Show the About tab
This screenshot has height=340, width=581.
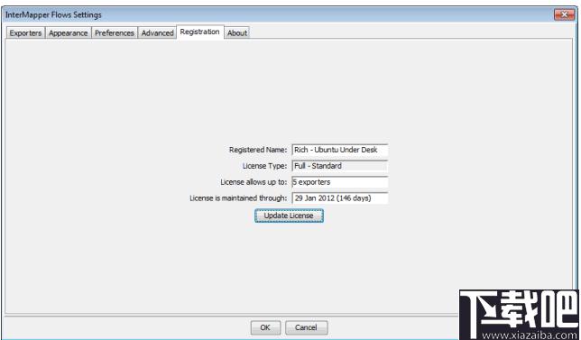[237, 33]
